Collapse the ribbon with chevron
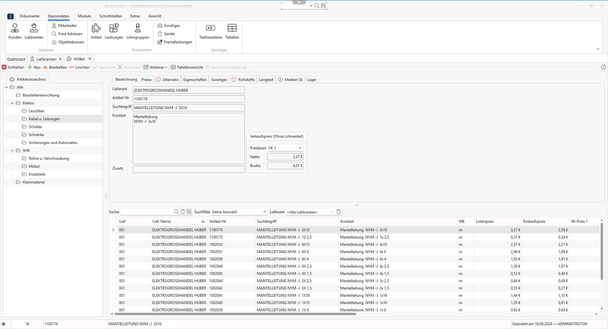The width and height of the screenshot is (608, 329). coord(598,49)
